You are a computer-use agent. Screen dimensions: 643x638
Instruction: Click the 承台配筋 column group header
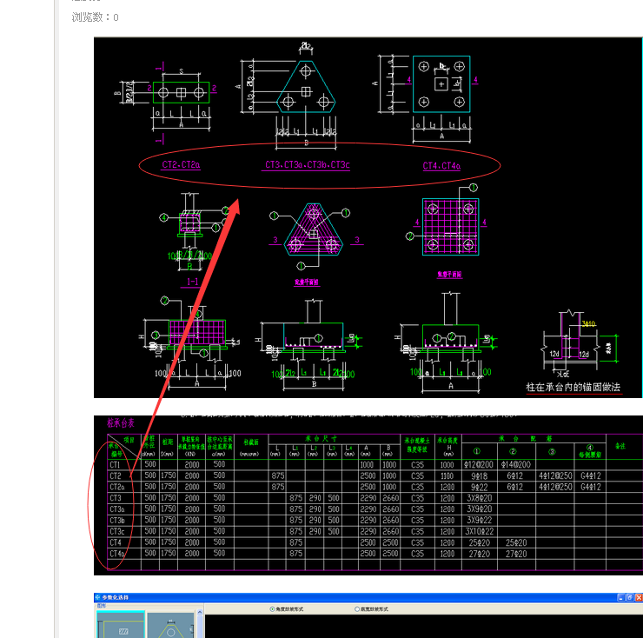coord(525,439)
